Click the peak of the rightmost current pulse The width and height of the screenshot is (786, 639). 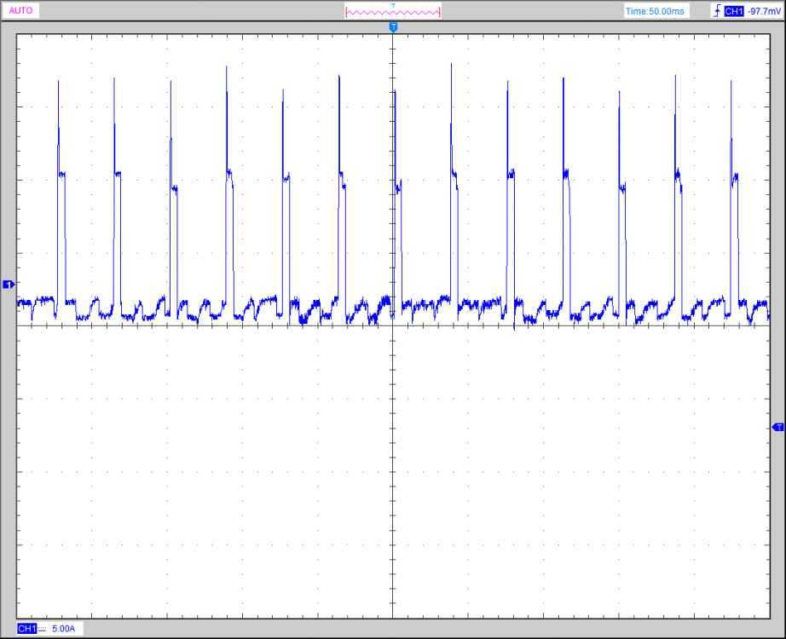click(x=731, y=82)
